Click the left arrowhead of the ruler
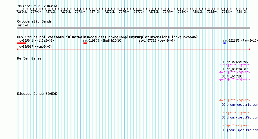Viewport: 258px width, 139px height. point(18,9)
